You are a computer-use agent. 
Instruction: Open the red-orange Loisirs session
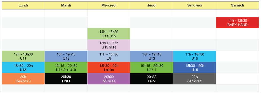[x=109, y=68]
